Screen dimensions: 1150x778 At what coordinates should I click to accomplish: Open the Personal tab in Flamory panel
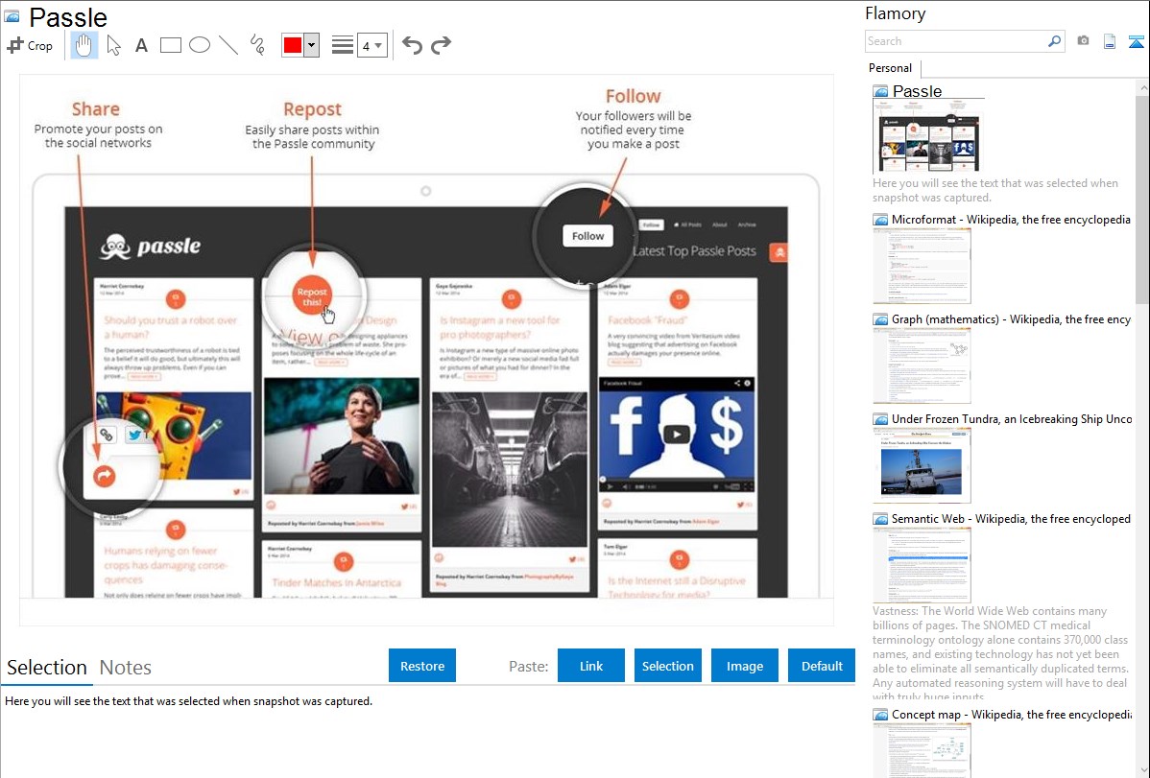point(891,67)
